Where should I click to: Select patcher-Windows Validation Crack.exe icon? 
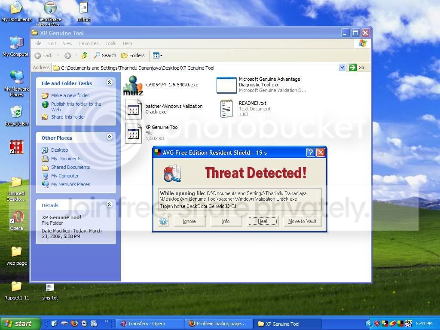pyautogui.click(x=133, y=109)
